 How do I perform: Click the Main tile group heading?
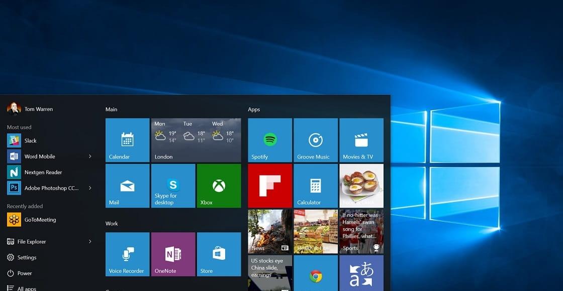(x=111, y=109)
